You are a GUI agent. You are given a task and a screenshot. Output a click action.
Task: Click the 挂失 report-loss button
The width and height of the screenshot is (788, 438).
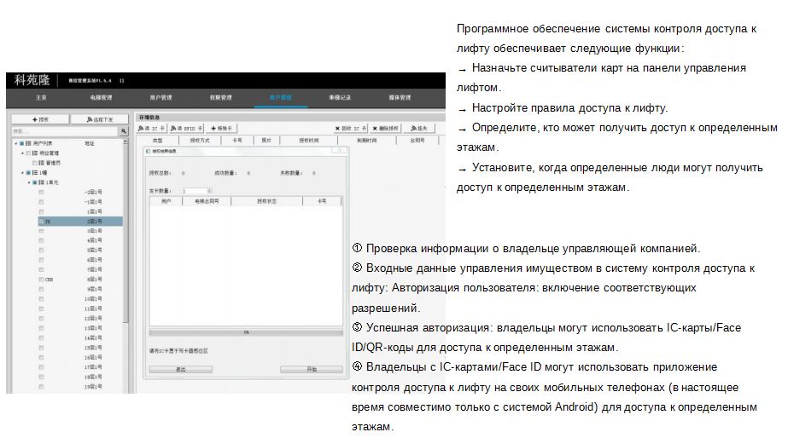tap(420, 129)
